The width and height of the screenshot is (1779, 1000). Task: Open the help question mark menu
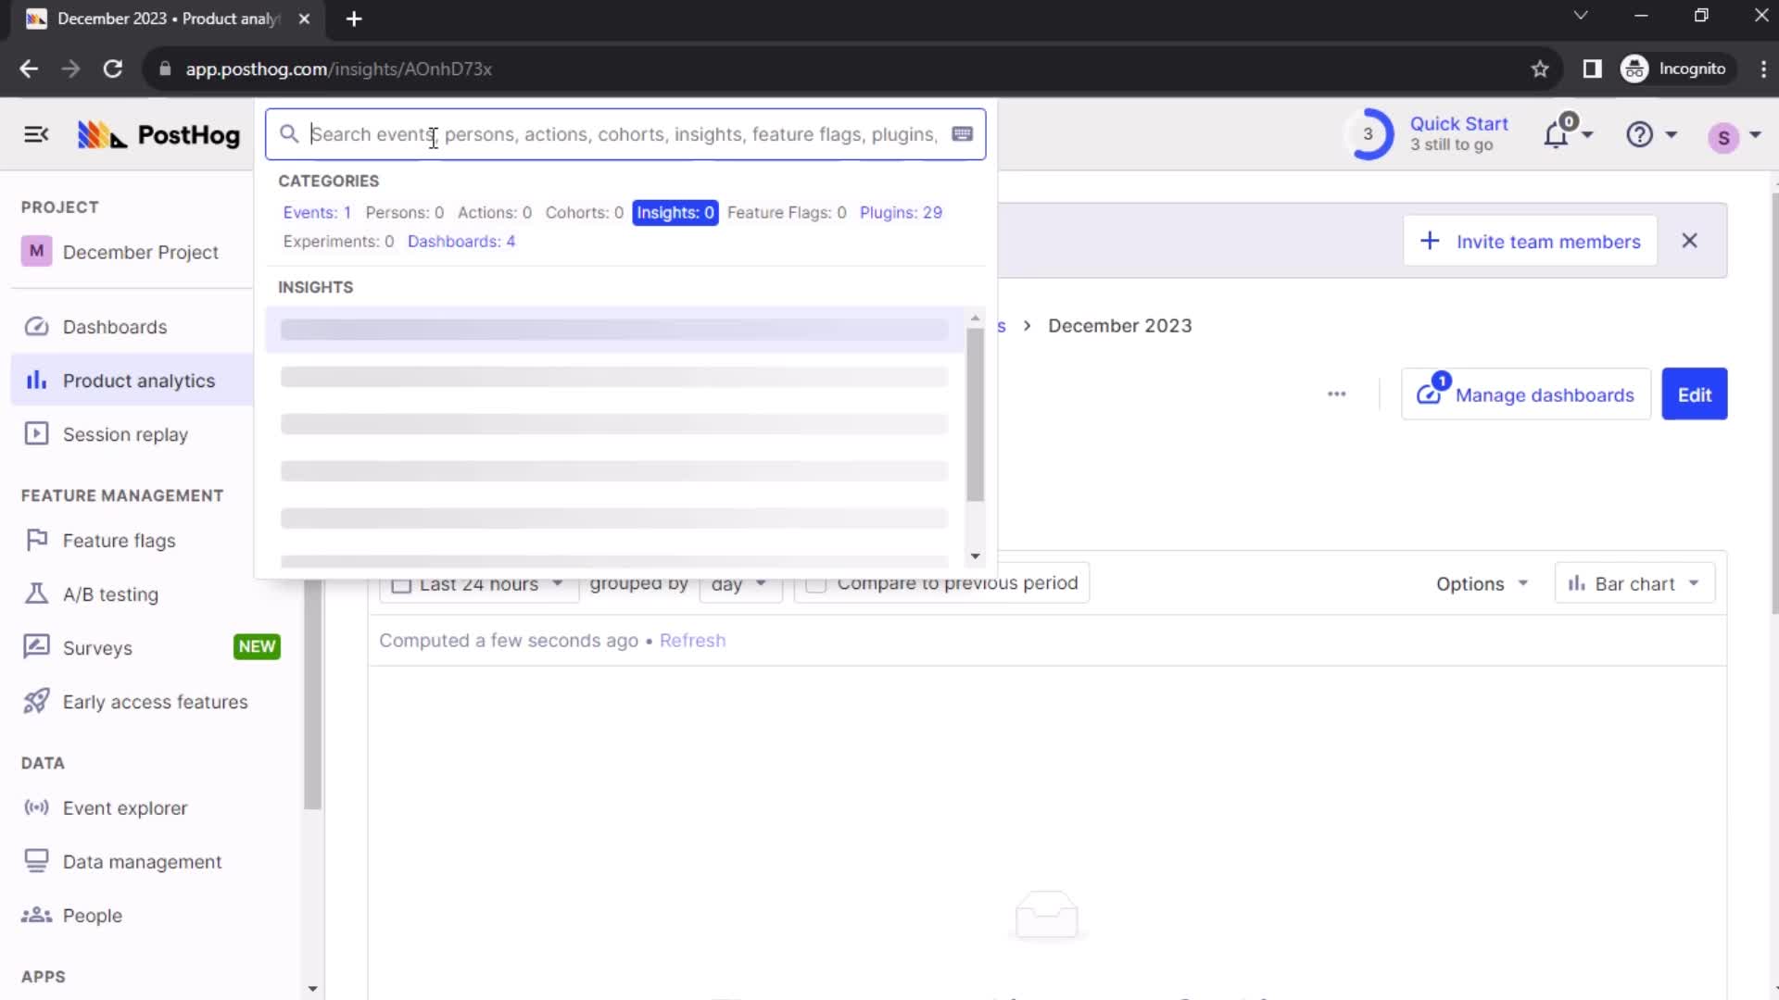pyautogui.click(x=1639, y=135)
